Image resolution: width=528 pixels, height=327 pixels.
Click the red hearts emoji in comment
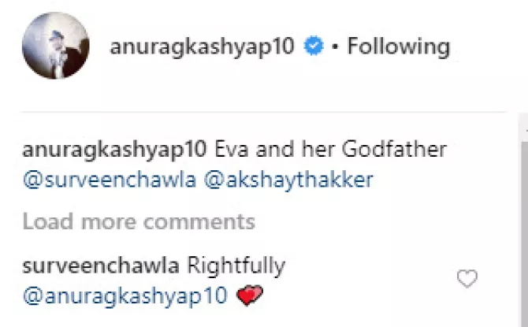(x=250, y=295)
